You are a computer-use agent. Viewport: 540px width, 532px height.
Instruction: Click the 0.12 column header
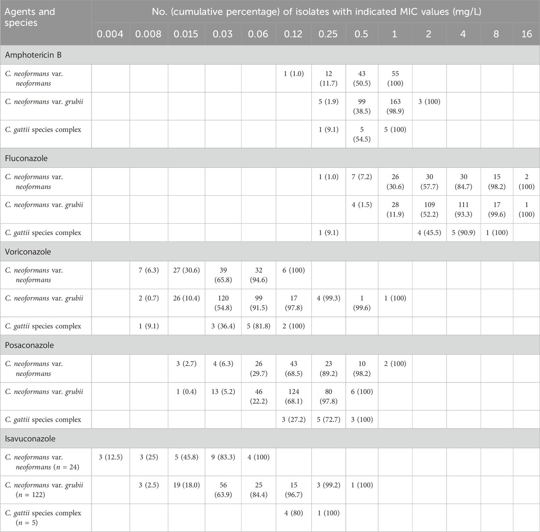pyautogui.click(x=293, y=34)
